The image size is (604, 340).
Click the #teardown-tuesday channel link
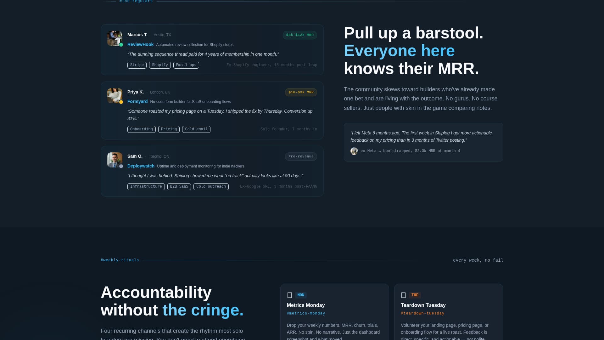(x=422, y=313)
